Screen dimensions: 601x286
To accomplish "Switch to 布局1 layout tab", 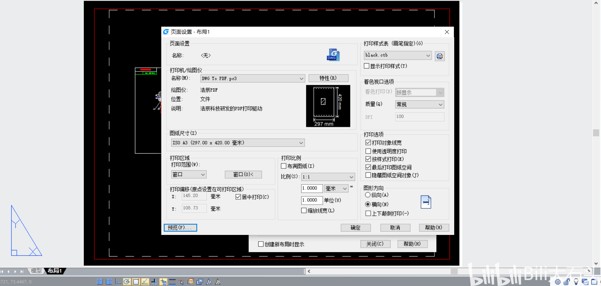I will [55, 271].
